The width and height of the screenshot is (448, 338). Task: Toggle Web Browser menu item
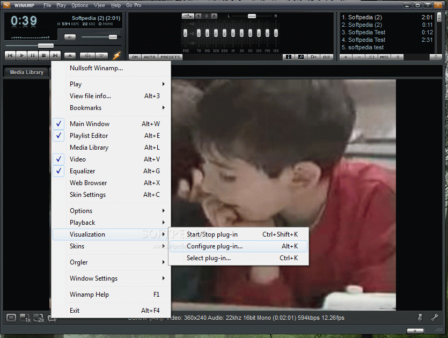pyautogui.click(x=112, y=183)
